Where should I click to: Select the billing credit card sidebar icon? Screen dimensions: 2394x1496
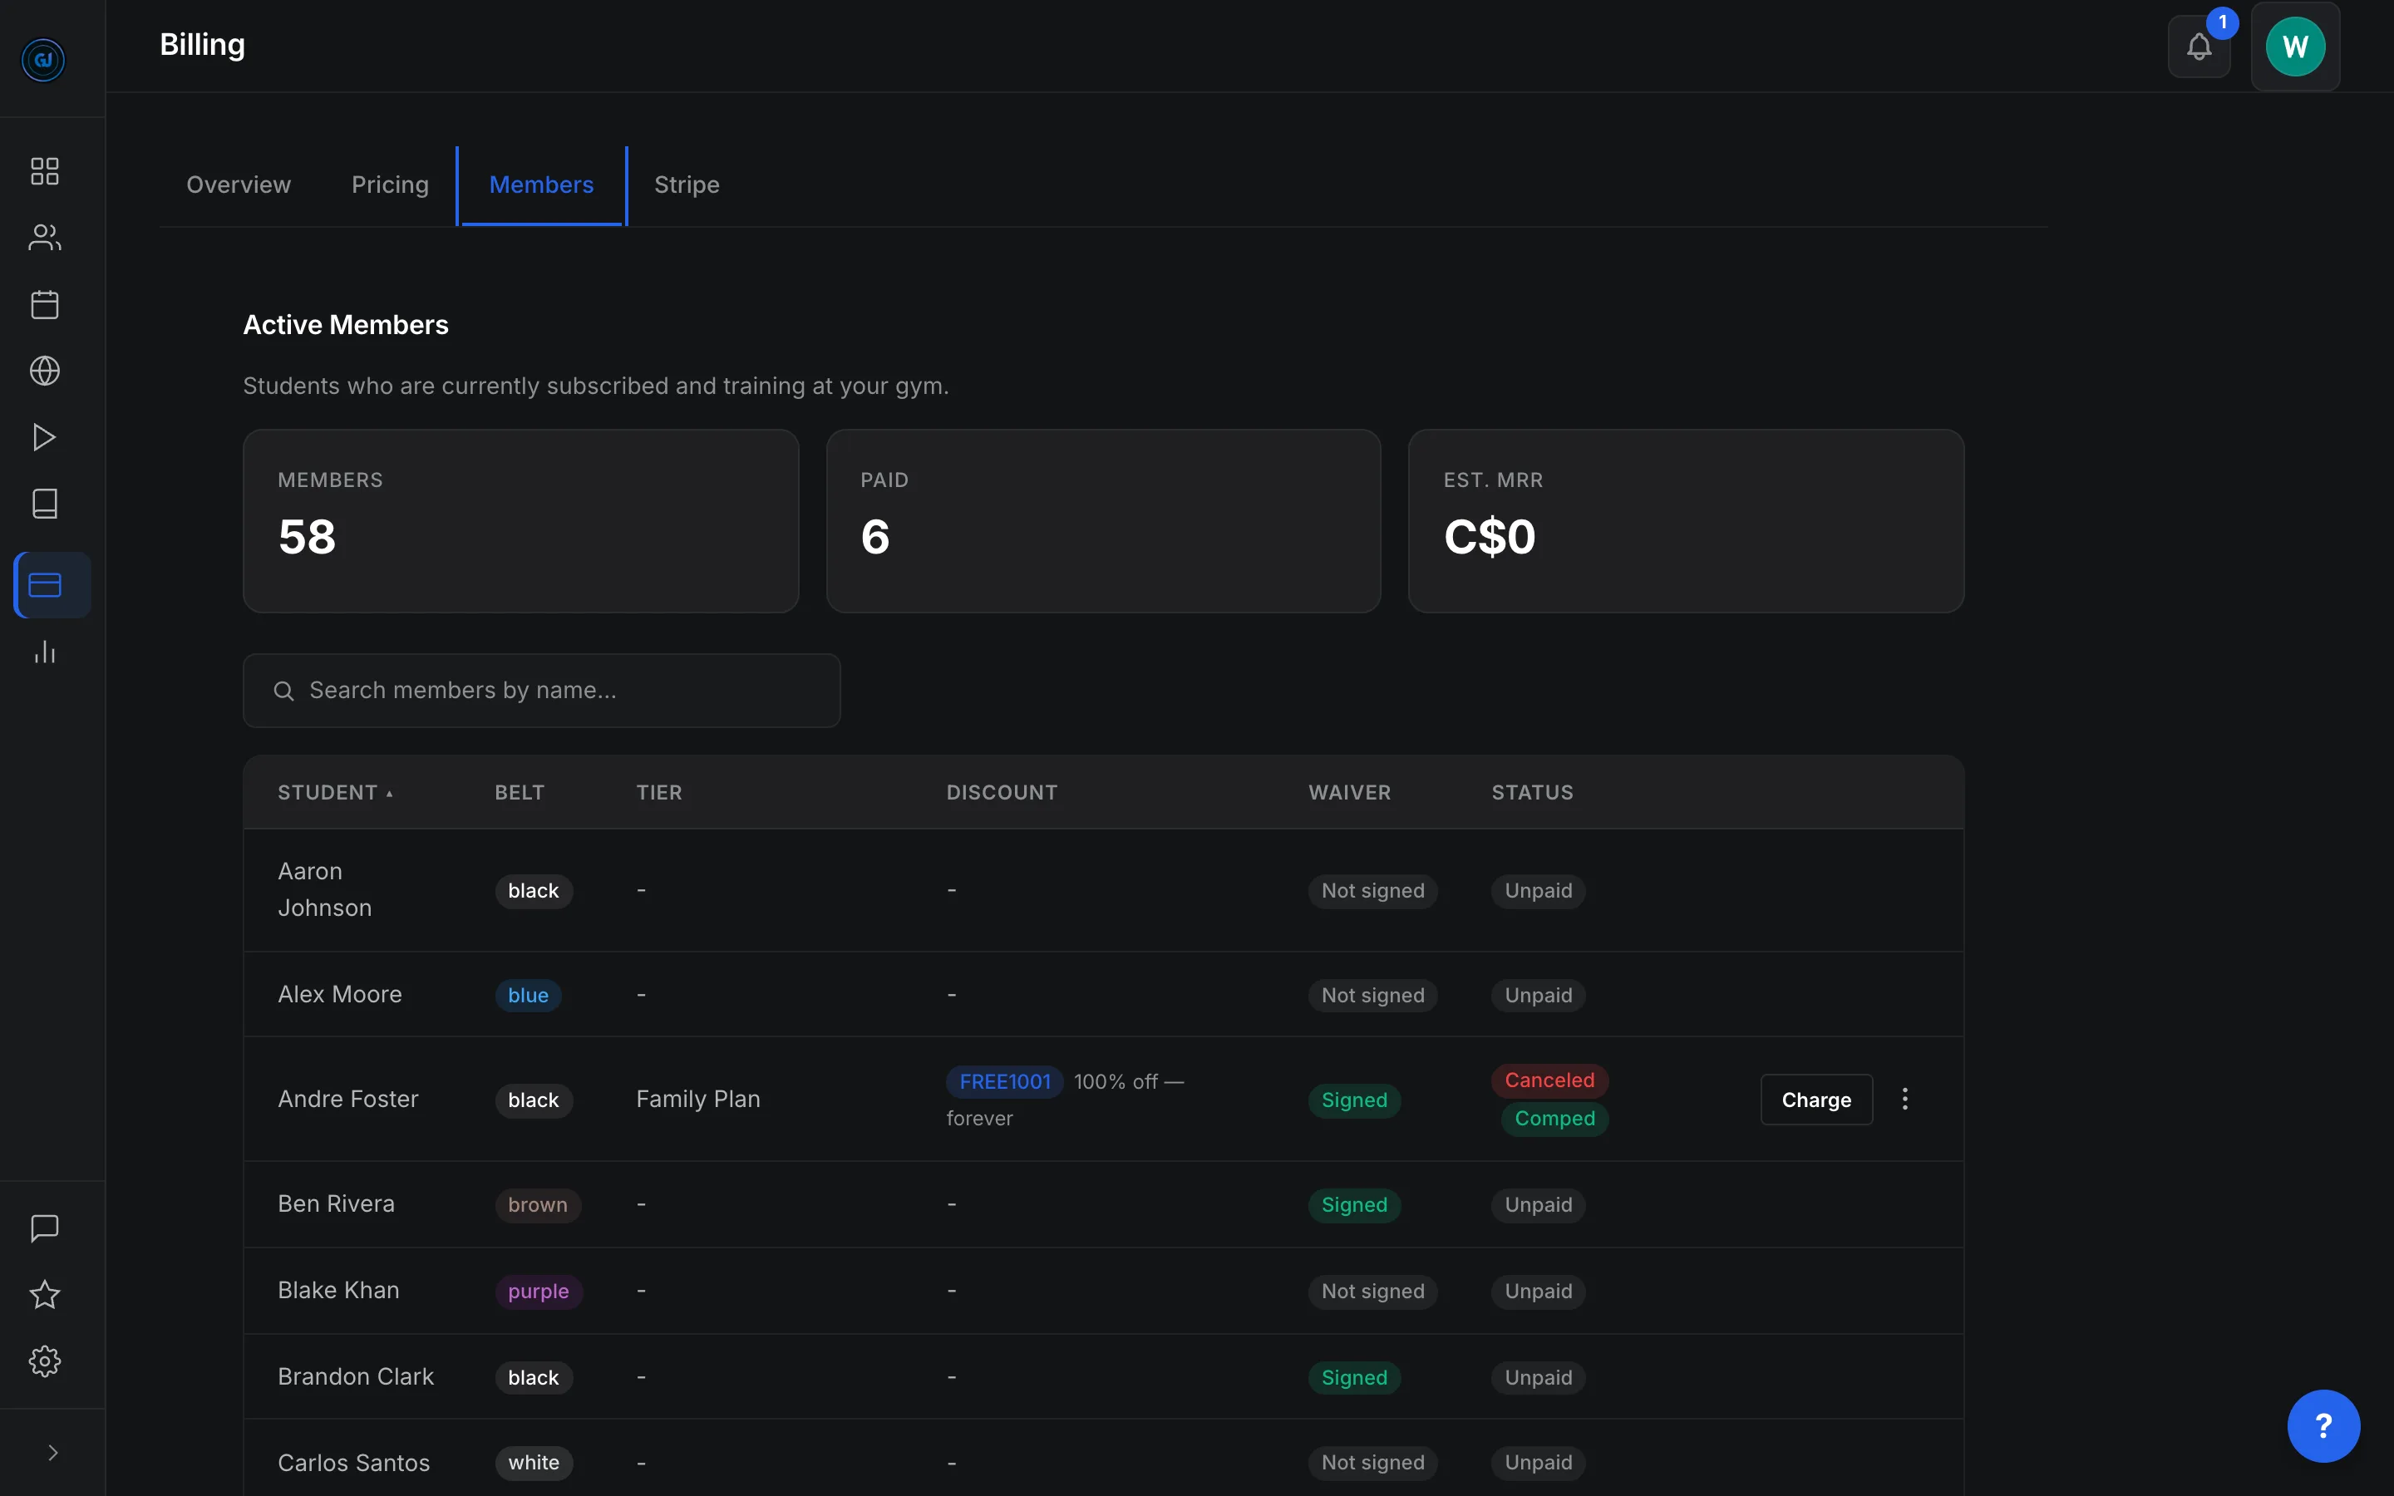click(52, 586)
